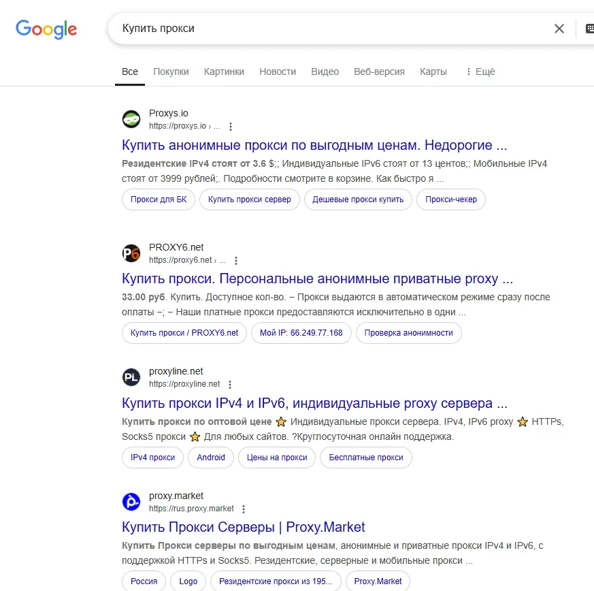Expand the Ещё more options menu
Screen dimensions: 594x591
(x=480, y=71)
